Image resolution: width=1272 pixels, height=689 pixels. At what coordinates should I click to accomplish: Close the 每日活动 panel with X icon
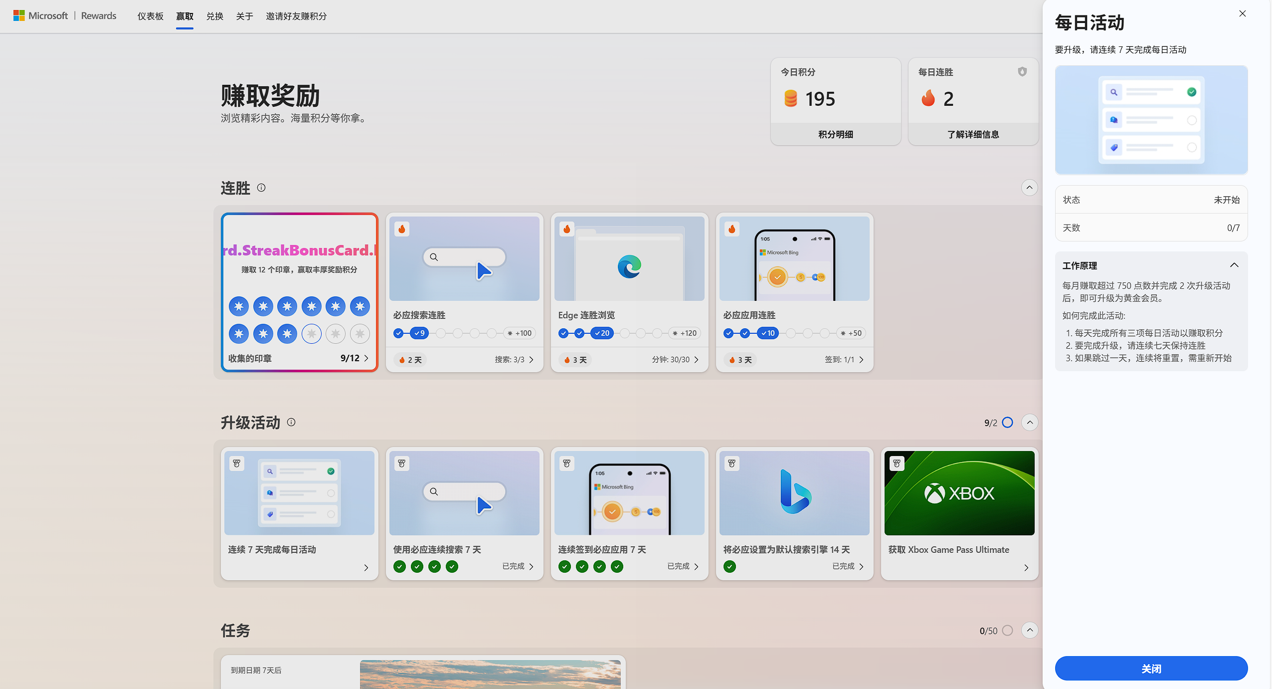pyautogui.click(x=1242, y=14)
